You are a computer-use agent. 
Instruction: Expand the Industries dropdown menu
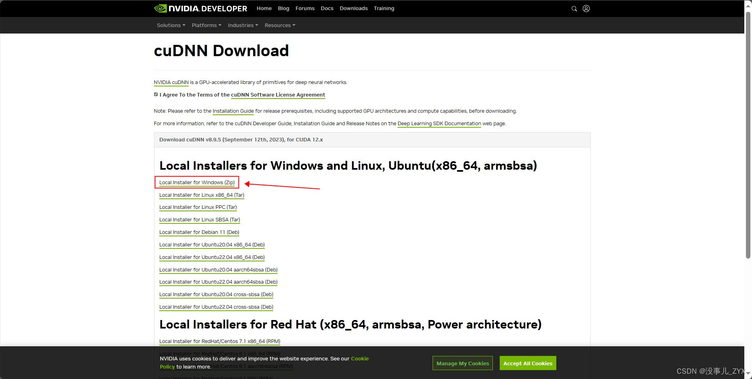pos(243,25)
